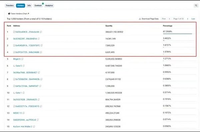Select percentage 87.2908%
The image size is (200, 132).
[x=167, y=32]
